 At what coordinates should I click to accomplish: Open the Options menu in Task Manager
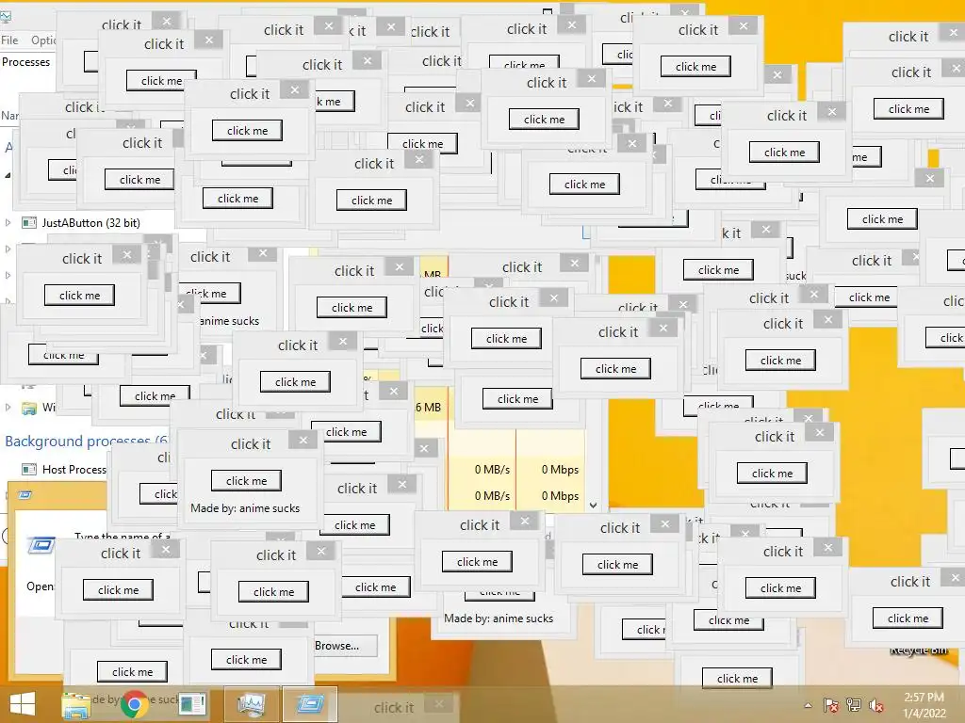(x=43, y=40)
